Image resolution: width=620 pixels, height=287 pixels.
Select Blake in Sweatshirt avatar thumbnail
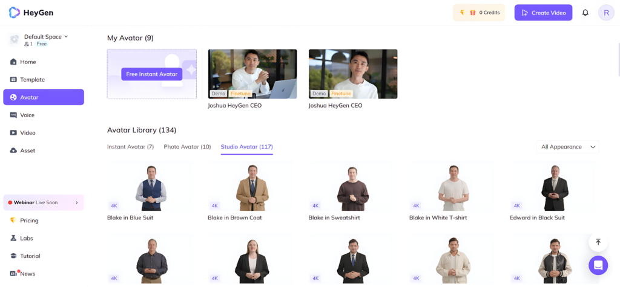point(353,186)
